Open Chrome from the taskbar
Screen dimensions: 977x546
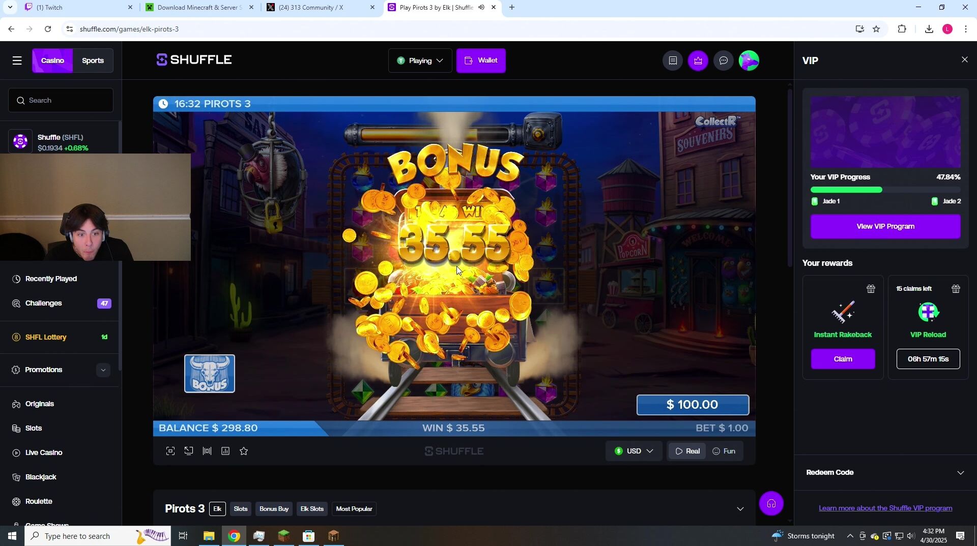pos(234,536)
